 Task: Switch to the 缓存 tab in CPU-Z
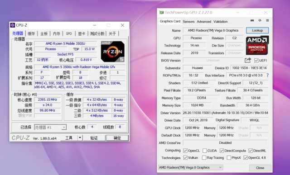click(x=31, y=33)
